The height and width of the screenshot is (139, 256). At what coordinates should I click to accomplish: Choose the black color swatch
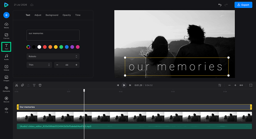(x=34, y=47)
